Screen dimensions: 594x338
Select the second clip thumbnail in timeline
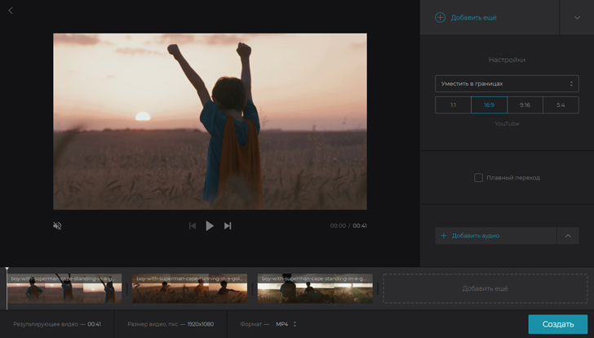(189, 289)
